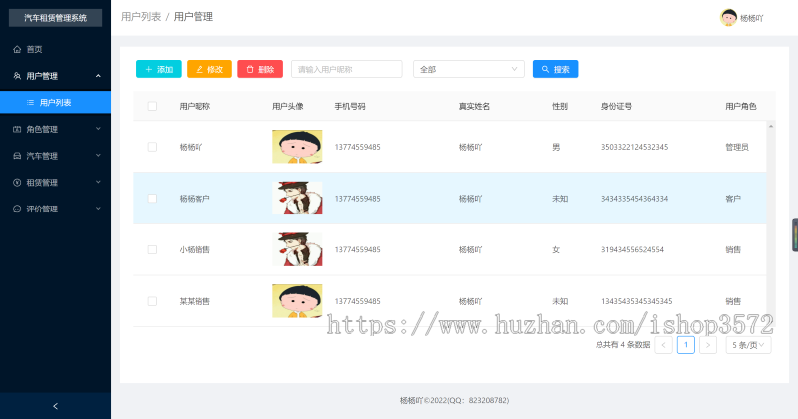
Task: Click the 汽车租赁管理系统 logo title
Action: [55, 18]
